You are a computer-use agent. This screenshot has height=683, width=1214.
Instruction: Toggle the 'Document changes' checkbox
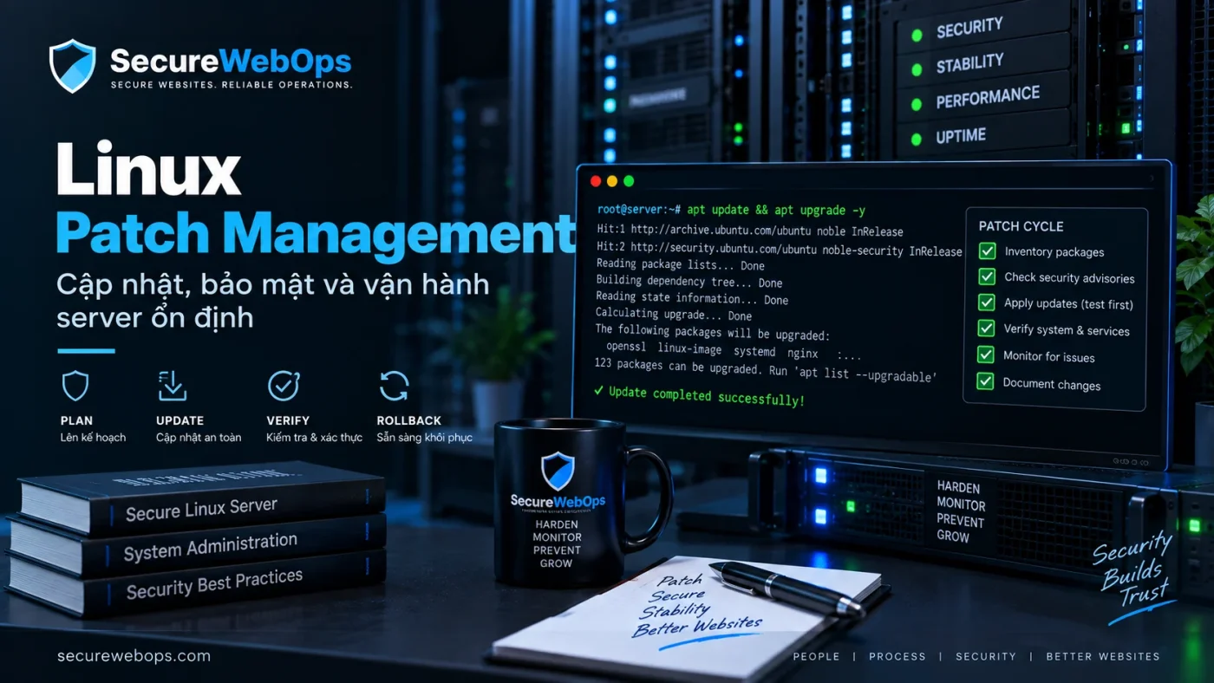pos(986,381)
